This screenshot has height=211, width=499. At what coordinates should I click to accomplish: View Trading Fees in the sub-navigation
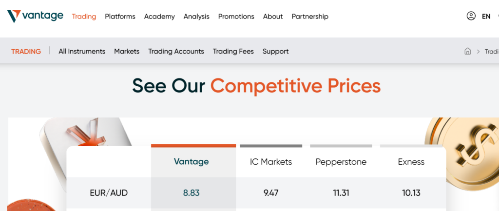(x=233, y=51)
